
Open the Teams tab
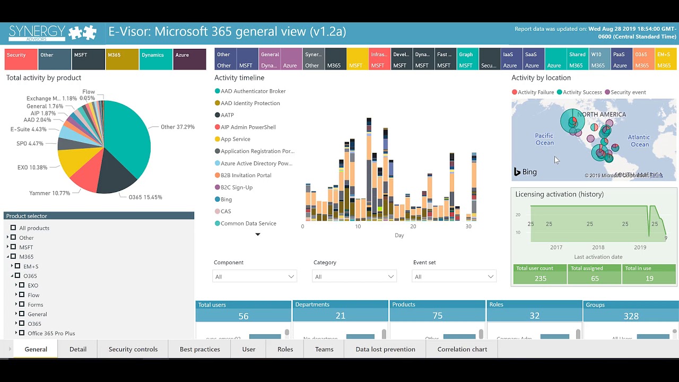pos(324,349)
